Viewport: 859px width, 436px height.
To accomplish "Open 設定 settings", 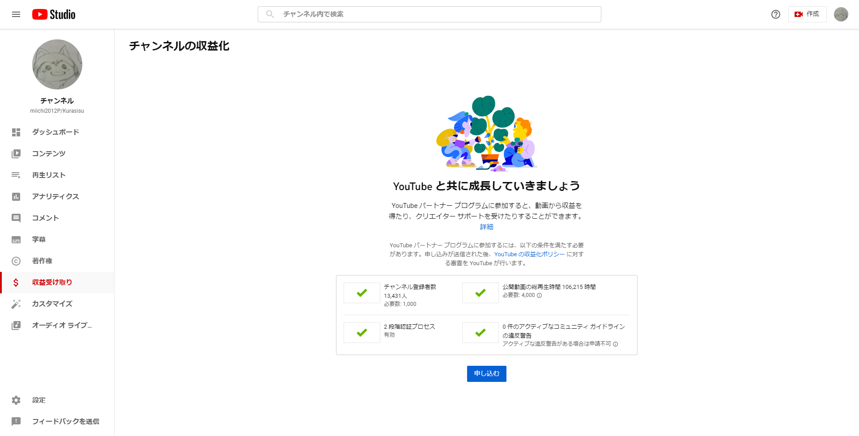I will click(57, 400).
